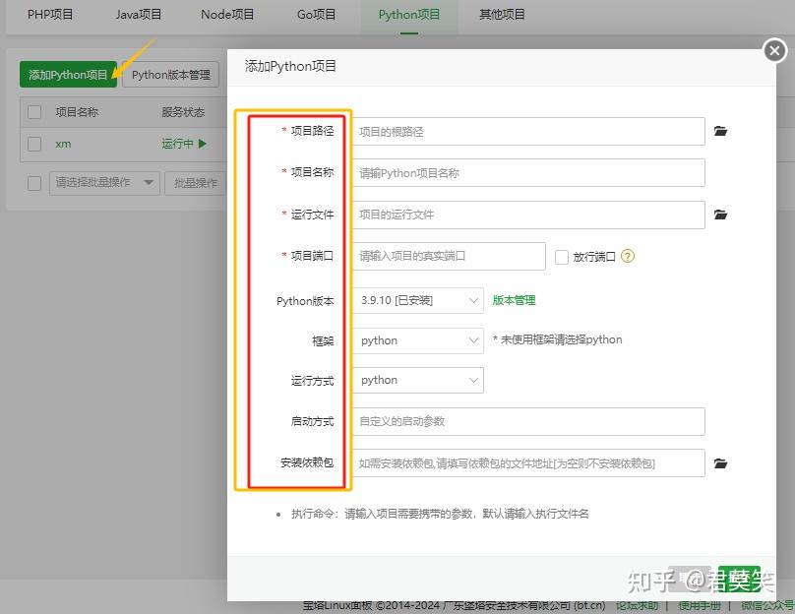Open project xm link
Screen dimensions: 795x614
click(x=63, y=144)
